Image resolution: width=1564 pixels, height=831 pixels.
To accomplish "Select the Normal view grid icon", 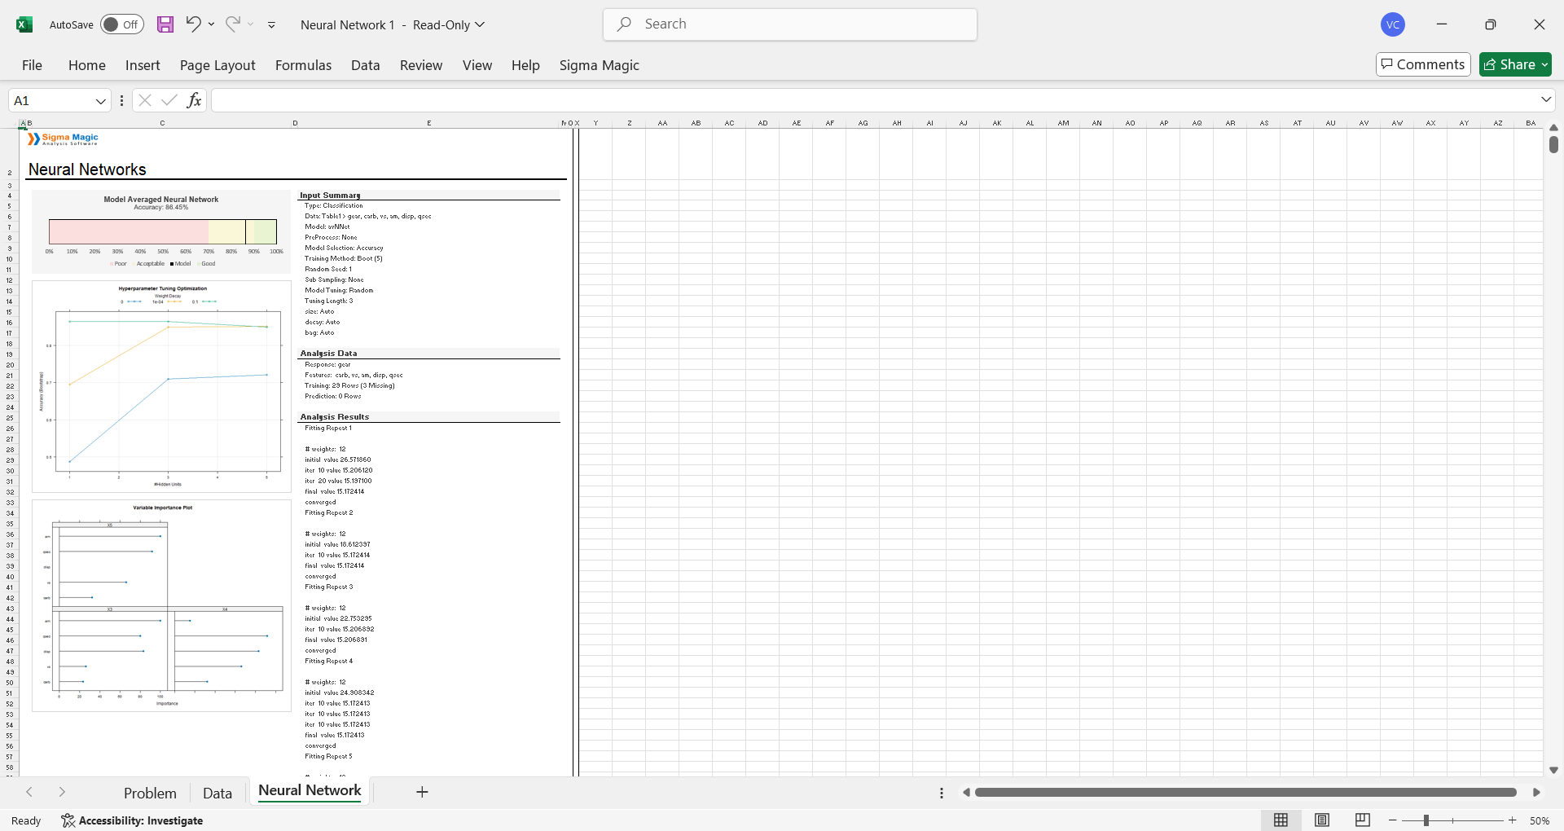I will click(x=1281, y=820).
